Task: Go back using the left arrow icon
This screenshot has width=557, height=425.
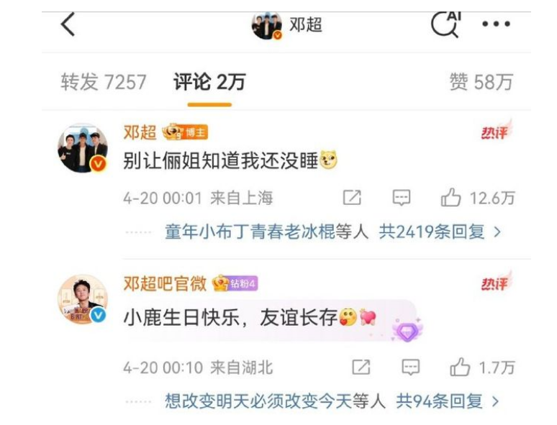Action: (68, 24)
